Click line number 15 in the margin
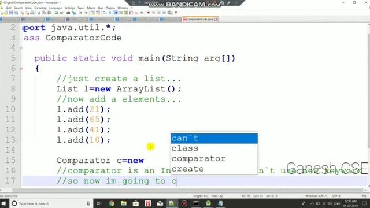This screenshot has width=370, height=208. 10,161
